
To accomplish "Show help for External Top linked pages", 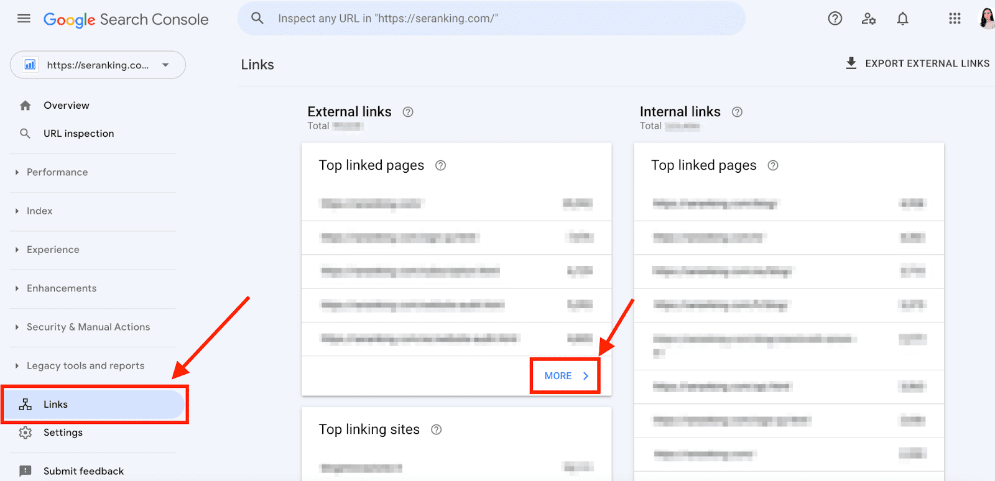I will coord(440,165).
